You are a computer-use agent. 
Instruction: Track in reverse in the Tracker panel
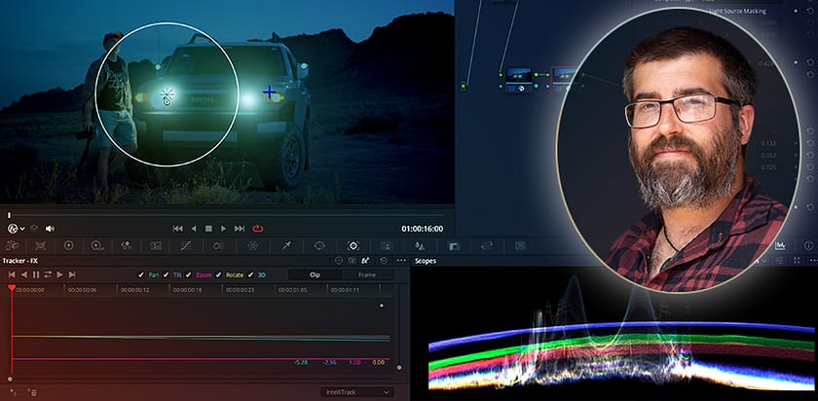pyautogui.click(x=23, y=274)
